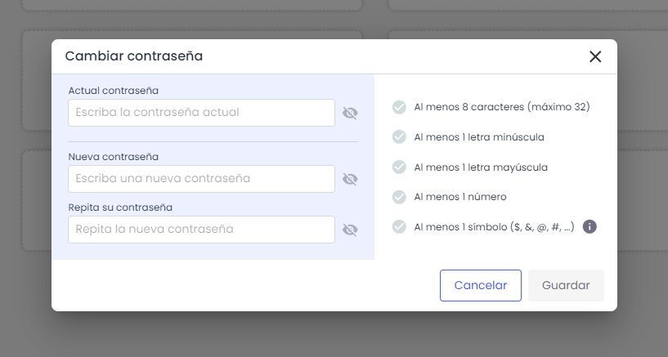Viewport: 668px width, 357px height.
Task: Click the uppercase letter requirement check icon
Action: pos(399,167)
